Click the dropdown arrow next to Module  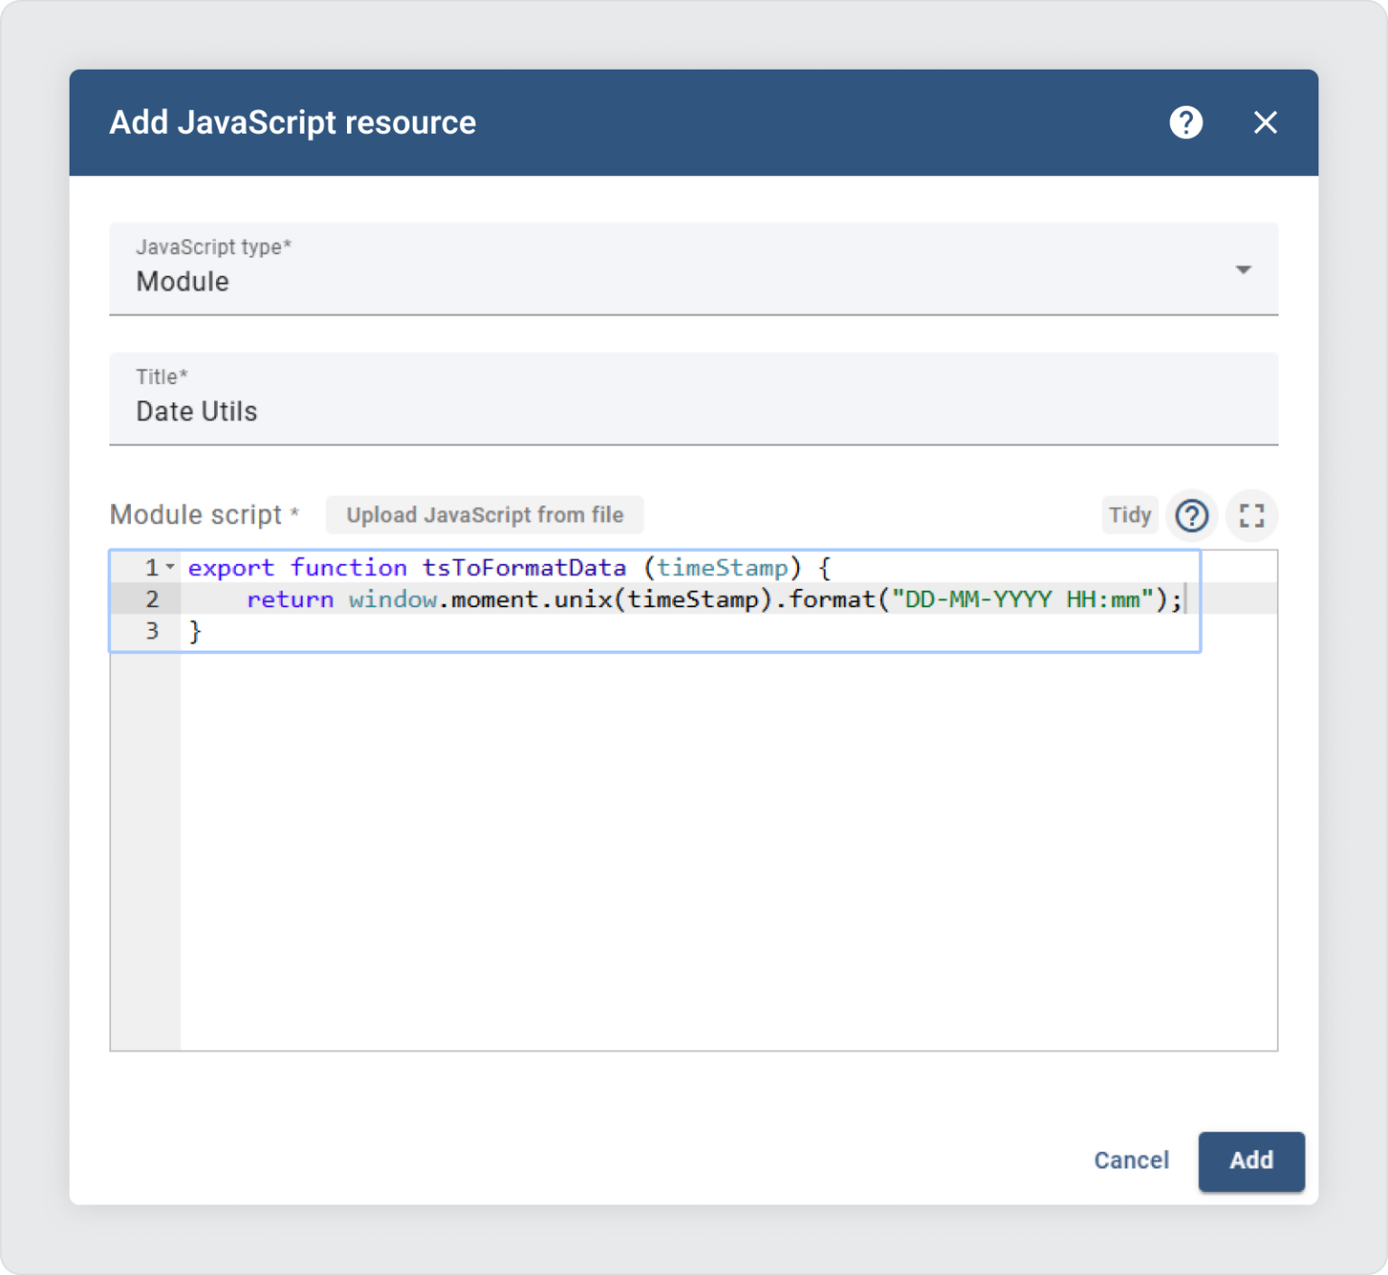coord(1244,268)
